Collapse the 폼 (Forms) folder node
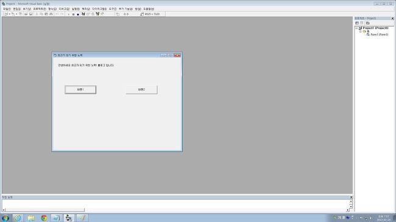Image resolution: width=396 pixels, height=222 pixels. [x=361, y=32]
